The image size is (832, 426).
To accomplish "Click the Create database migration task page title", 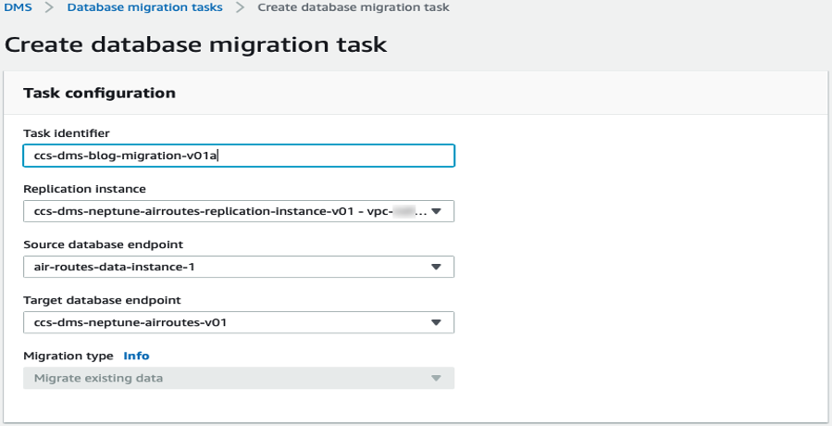I will pos(196,44).
